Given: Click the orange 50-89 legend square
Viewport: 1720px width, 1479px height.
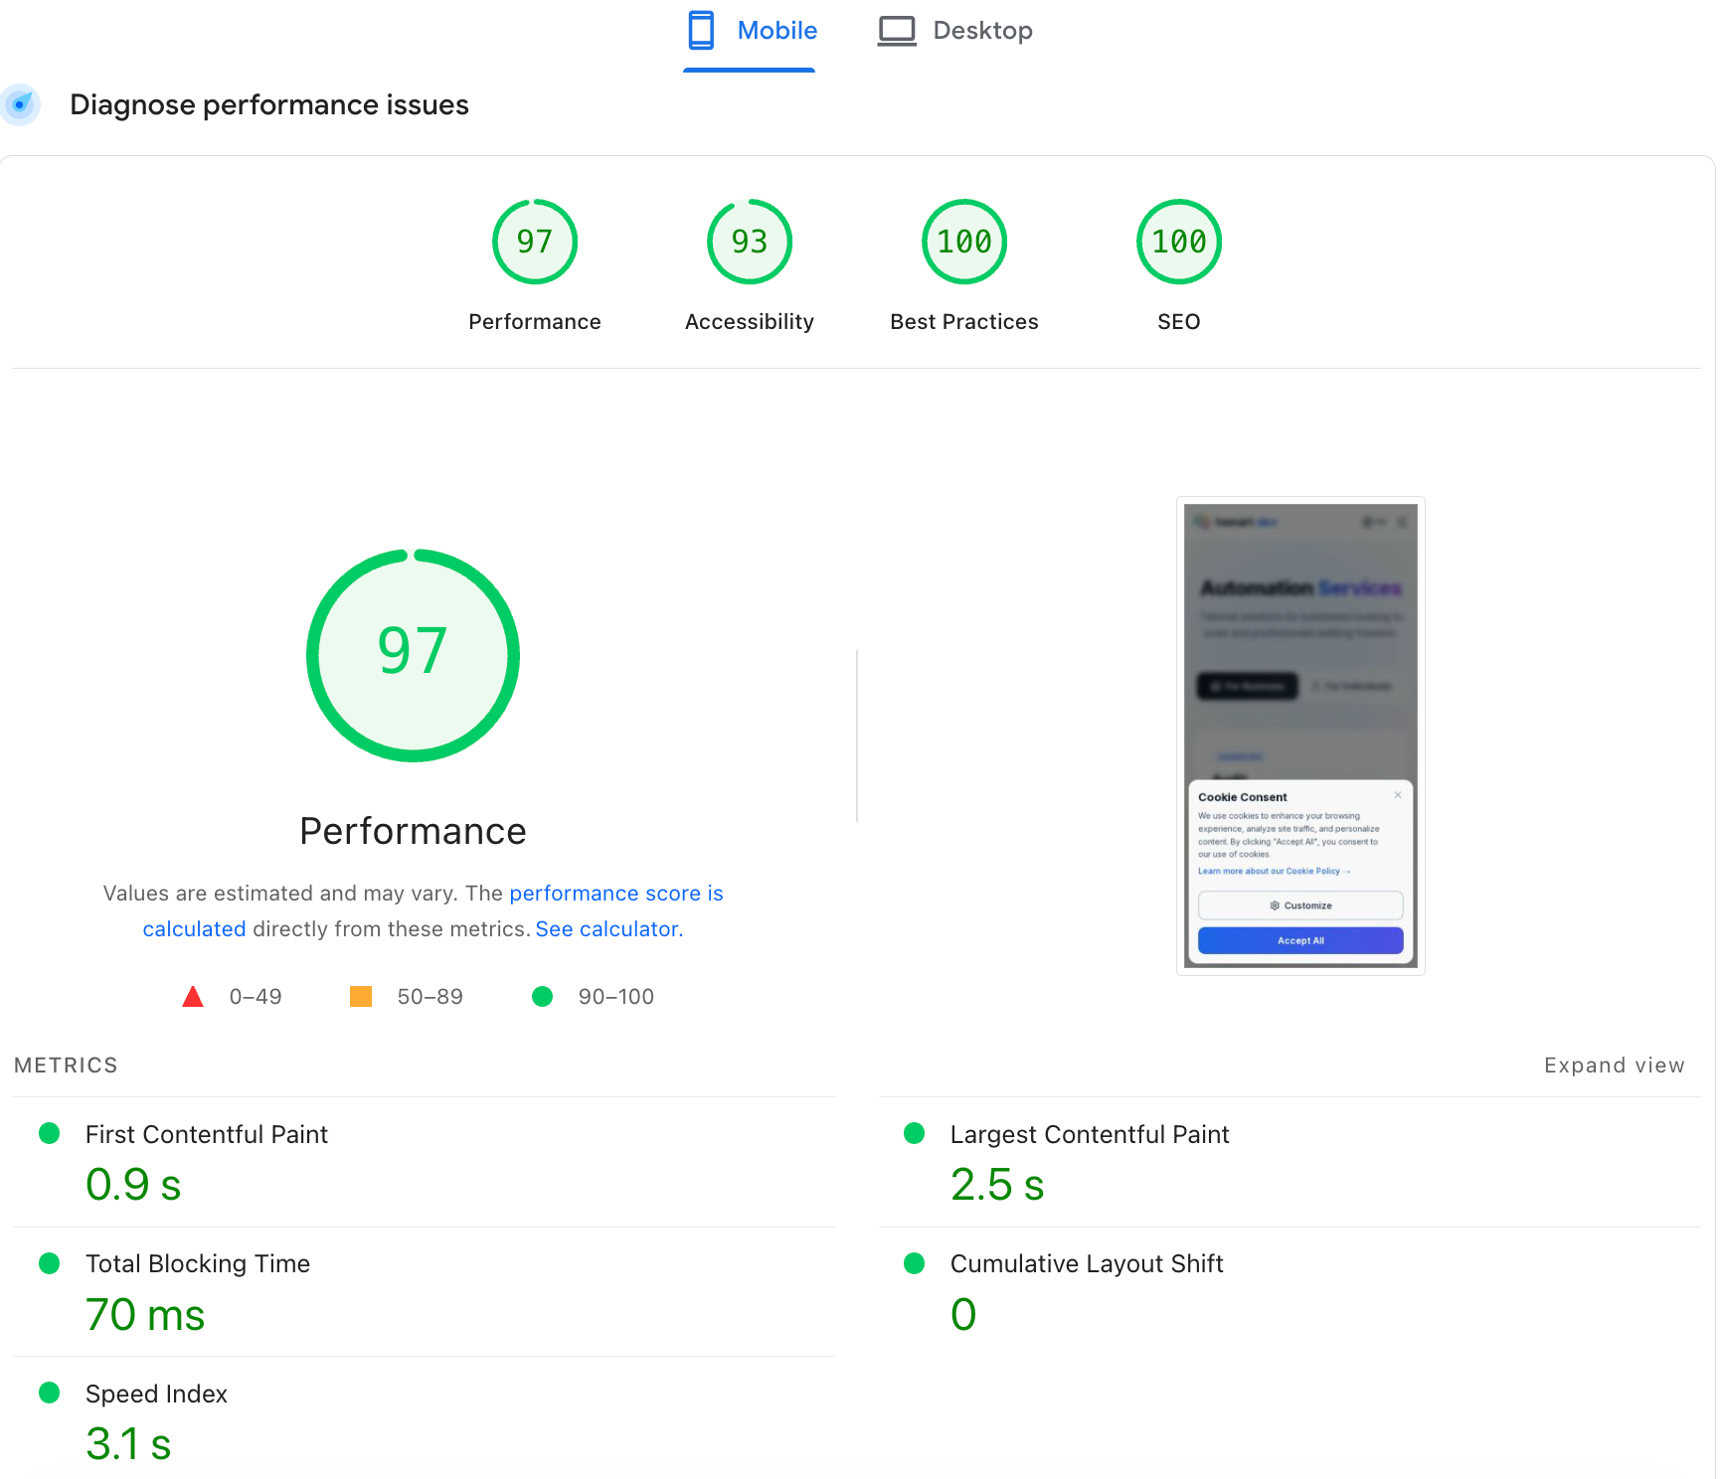Looking at the screenshot, I should [360, 996].
